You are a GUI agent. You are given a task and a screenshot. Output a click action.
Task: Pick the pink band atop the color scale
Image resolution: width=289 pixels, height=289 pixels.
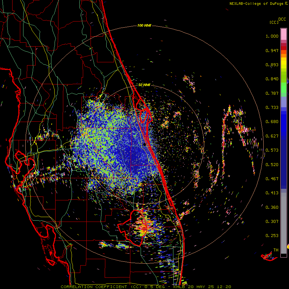[284, 34]
